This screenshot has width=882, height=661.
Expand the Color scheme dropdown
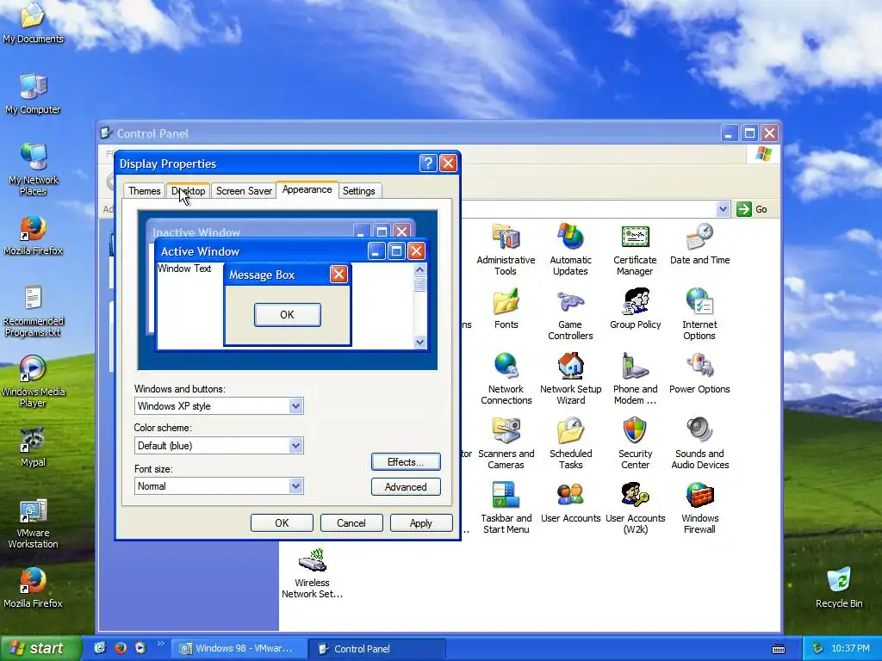[x=296, y=446]
